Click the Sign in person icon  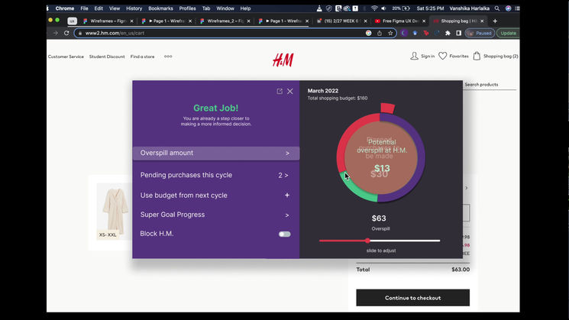(414, 56)
